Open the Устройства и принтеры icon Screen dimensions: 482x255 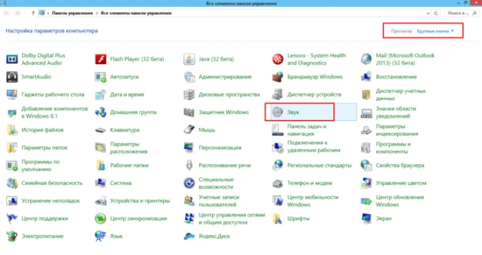[x=100, y=201]
